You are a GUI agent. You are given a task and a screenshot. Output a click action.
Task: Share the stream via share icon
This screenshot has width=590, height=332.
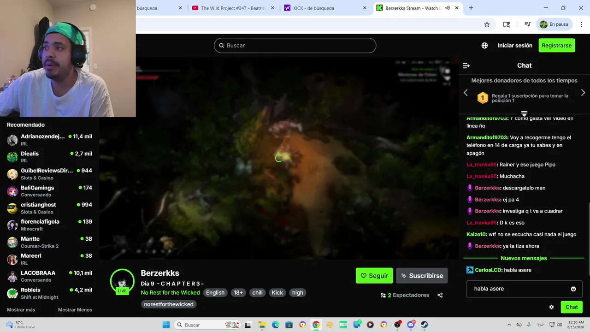440,295
